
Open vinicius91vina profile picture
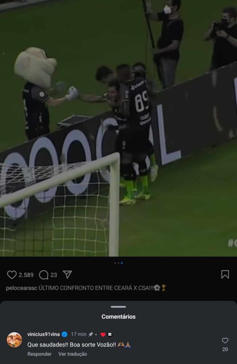(14, 339)
